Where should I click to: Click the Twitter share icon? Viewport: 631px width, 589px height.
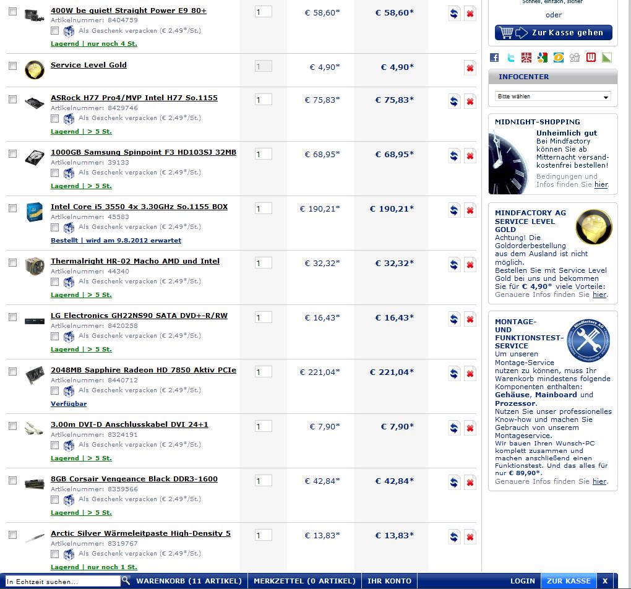tap(510, 58)
